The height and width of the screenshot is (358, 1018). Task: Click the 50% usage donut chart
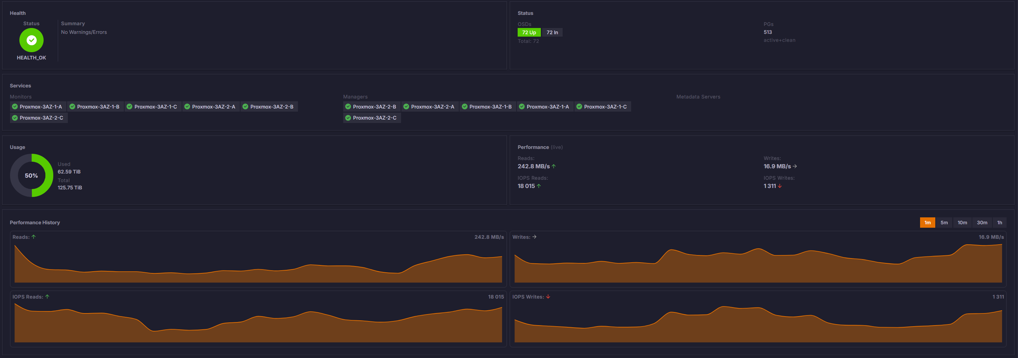coord(31,175)
